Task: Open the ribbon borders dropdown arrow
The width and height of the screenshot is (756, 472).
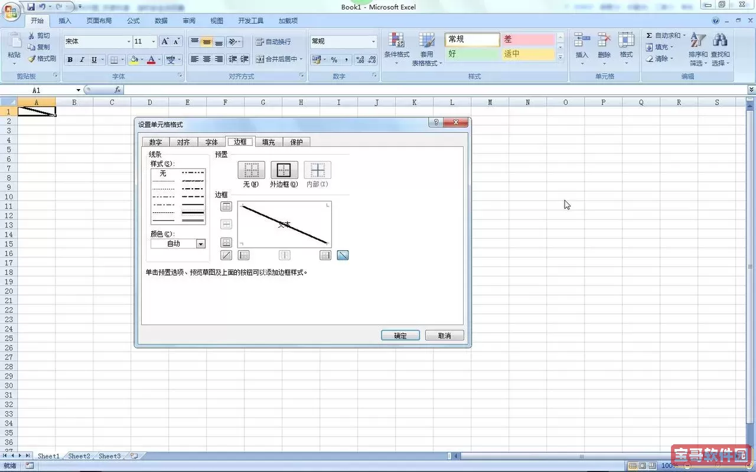Action: click(123, 60)
